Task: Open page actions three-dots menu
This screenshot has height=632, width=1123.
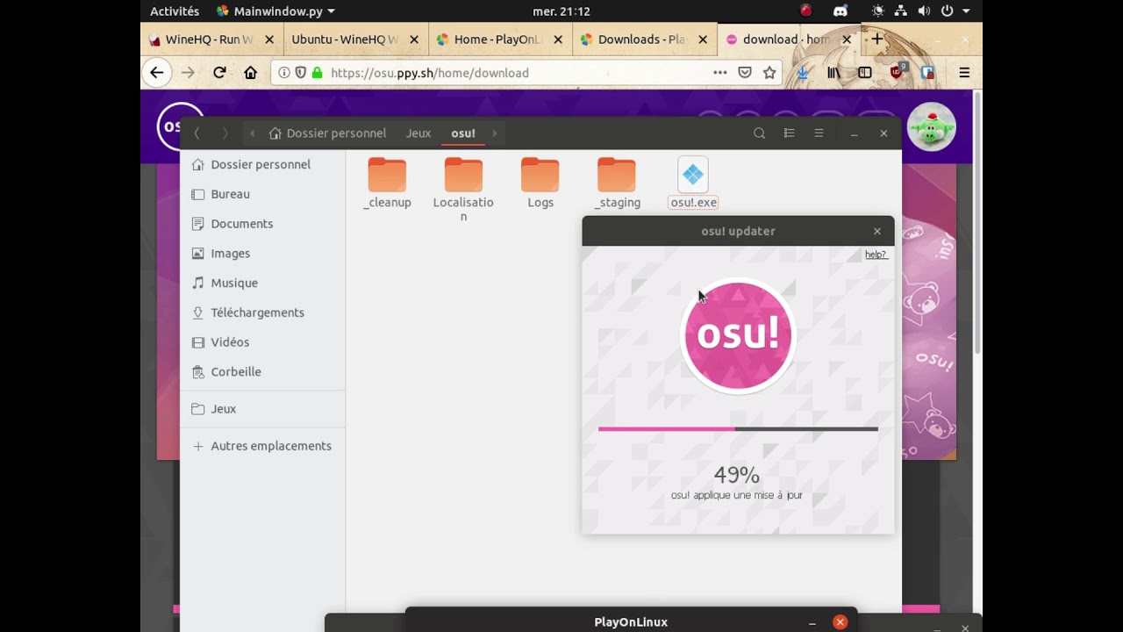Action: tap(720, 73)
